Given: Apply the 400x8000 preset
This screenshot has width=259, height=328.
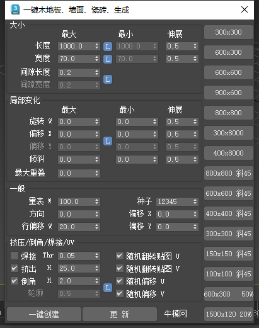Looking at the screenshot, I should click(x=228, y=153).
